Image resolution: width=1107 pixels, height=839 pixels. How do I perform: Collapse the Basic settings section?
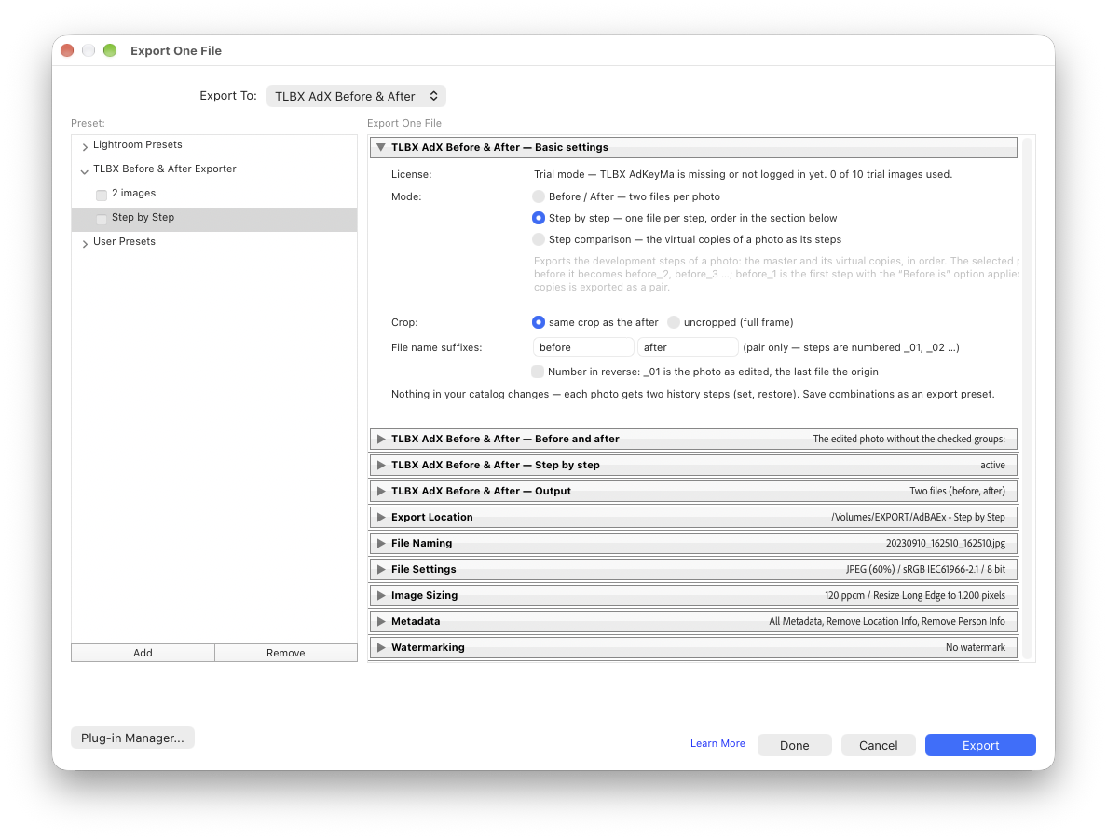(x=381, y=147)
